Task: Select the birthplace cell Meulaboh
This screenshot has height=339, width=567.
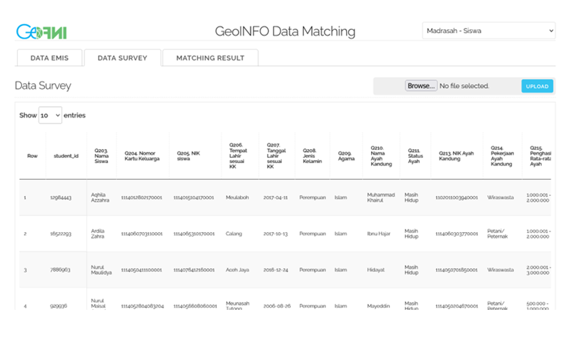Action: [237, 198]
